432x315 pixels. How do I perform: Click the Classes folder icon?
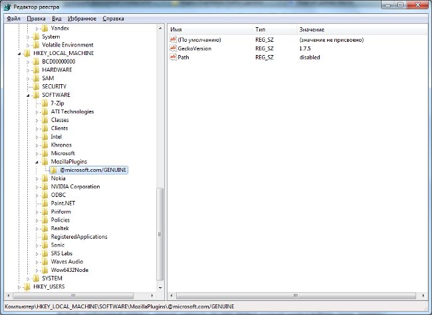click(x=45, y=120)
